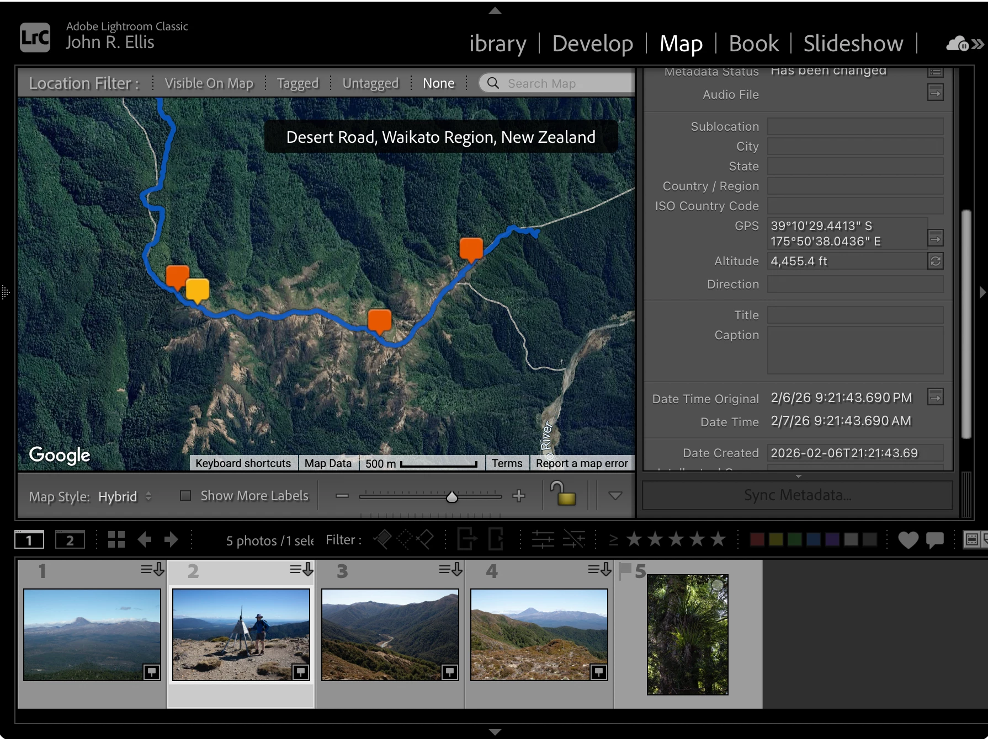Viewport: 988px width, 739px height.
Task: Click the arrow button beside Date Time Original
Action: [935, 397]
